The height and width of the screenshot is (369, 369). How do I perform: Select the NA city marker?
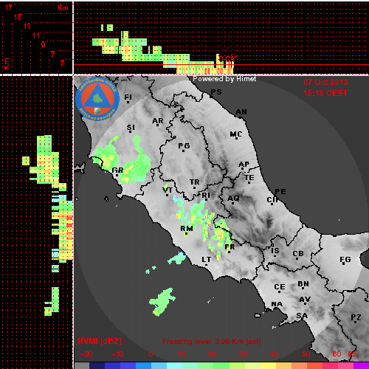[x=277, y=304]
